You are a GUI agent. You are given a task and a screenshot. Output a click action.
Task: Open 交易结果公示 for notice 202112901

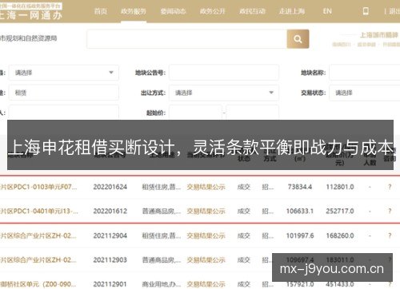[x=206, y=284]
